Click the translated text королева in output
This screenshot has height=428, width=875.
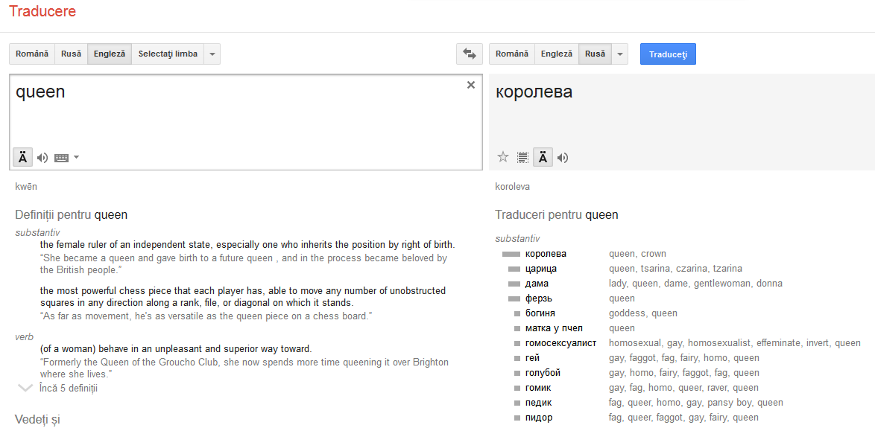(x=534, y=92)
